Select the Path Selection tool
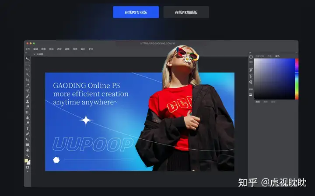 [x=27, y=139]
